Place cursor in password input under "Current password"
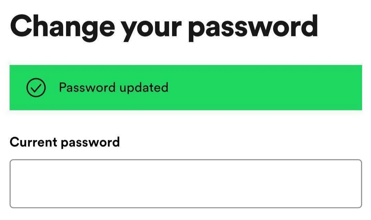The width and height of the screenshot is (371, 220). click(x=186, y=184)
